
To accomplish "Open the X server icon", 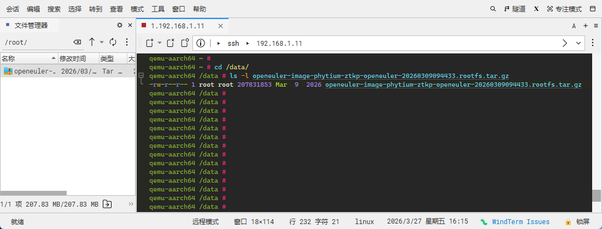I will click(x=536, y=9).
